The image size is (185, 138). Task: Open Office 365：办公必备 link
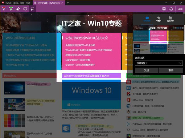tap(143, 100)
